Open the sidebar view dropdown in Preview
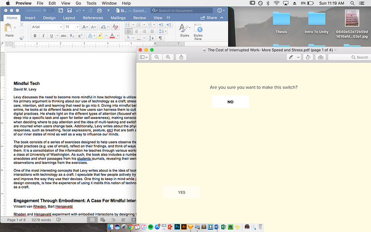 (x=144, y=57)
